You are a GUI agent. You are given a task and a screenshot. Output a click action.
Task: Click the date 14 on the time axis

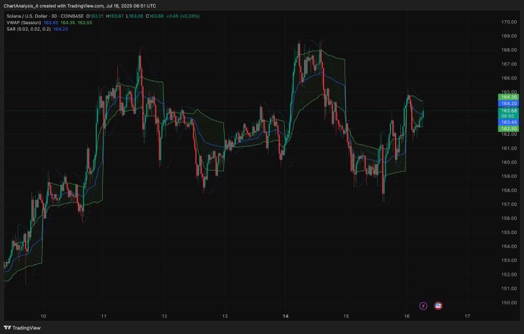point(286,316)
